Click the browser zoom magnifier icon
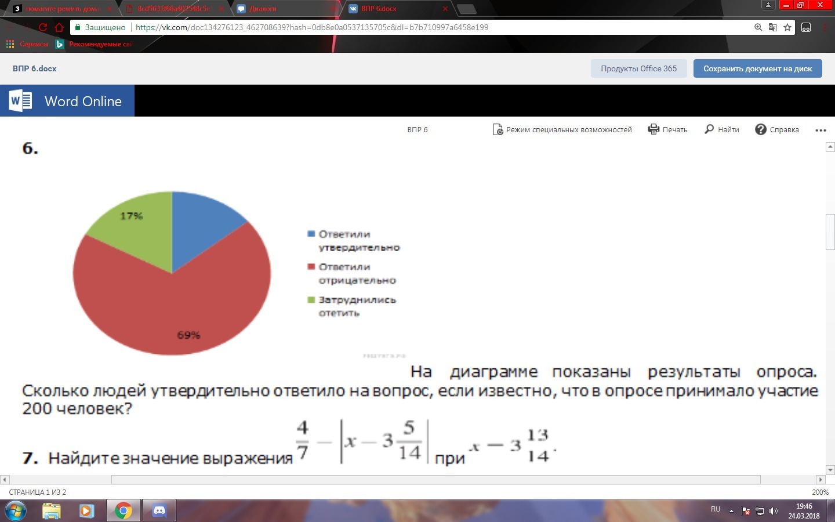 pyautogui.click(x=758, y=27)
